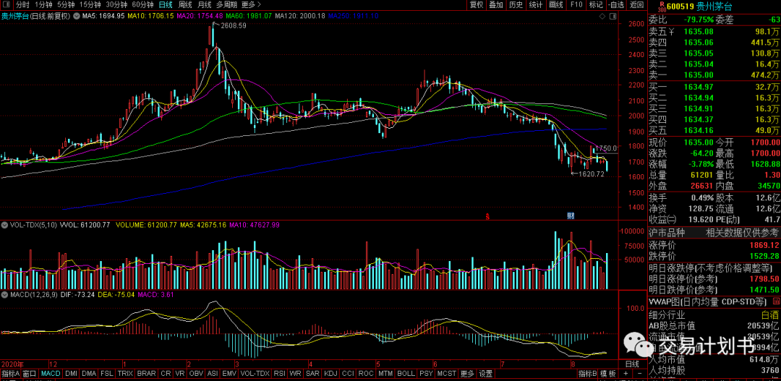The height and width of the screenshot is (381, 781).
Task: Open the 复权 adjustment dropdown
Action: pyautogui.click(x=475, y=4)
